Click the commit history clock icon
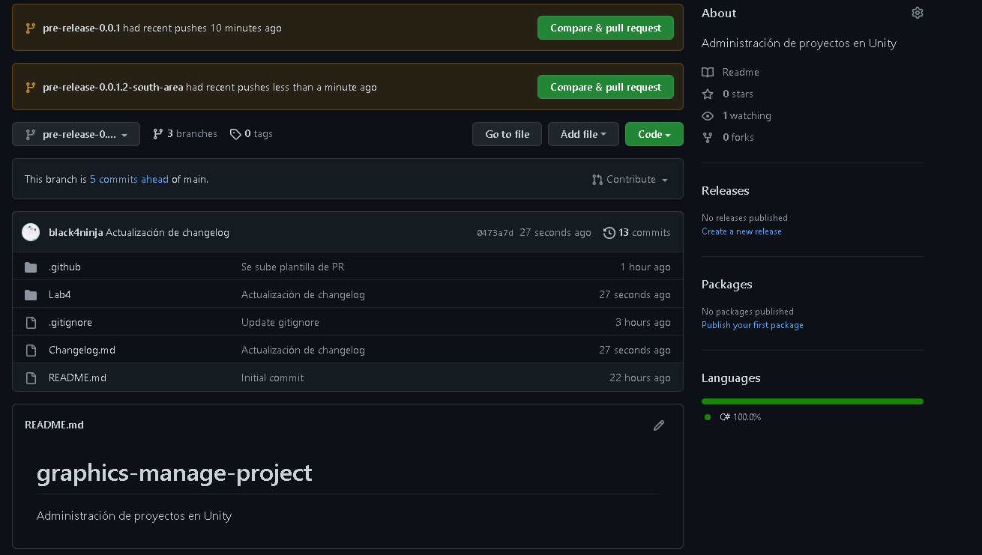Image resolution: width=982 pixels, height=555 pixels. tap(609, 232)
